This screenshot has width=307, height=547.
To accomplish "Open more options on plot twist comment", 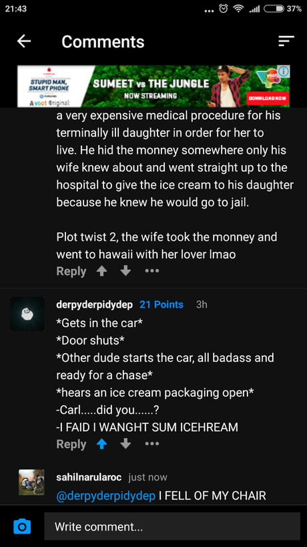I will tap(152, 271).
